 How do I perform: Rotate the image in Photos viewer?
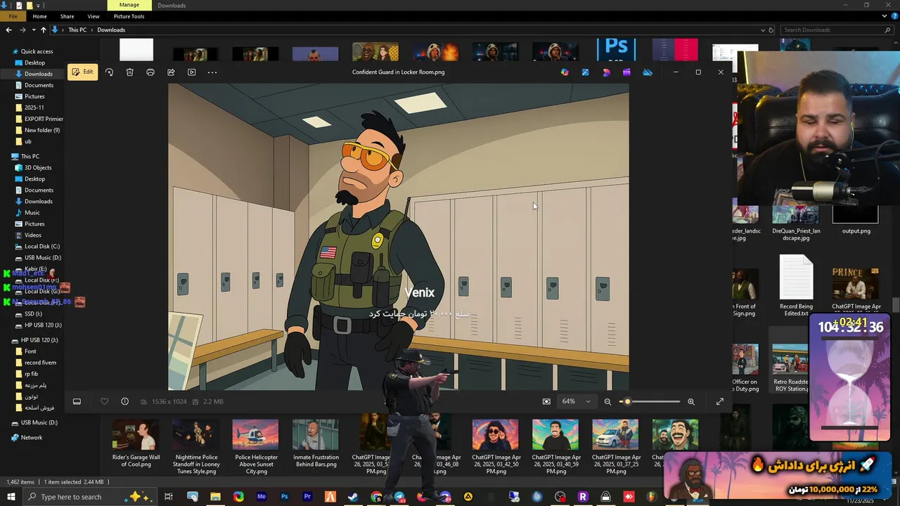pyautogui.click(x=109, y=72)
